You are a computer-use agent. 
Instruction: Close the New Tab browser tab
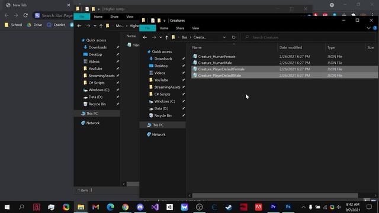tap(69, 5)
